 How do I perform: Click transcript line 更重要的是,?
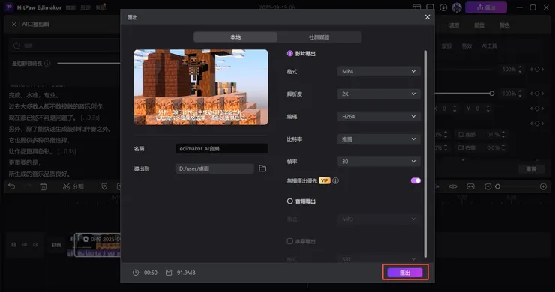coord(25,162)
